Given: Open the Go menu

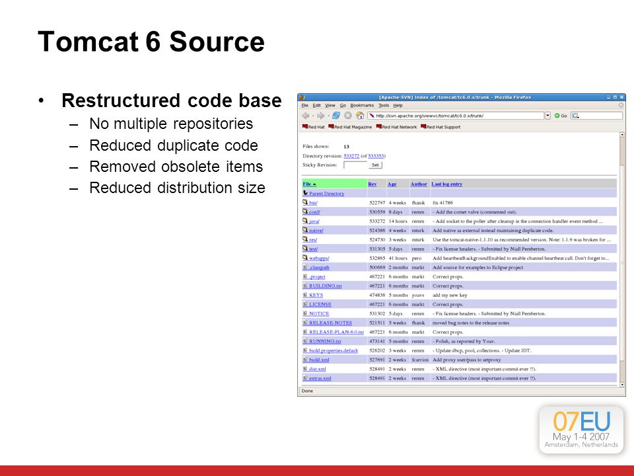Looking at the screenshot, I should 343,105.
